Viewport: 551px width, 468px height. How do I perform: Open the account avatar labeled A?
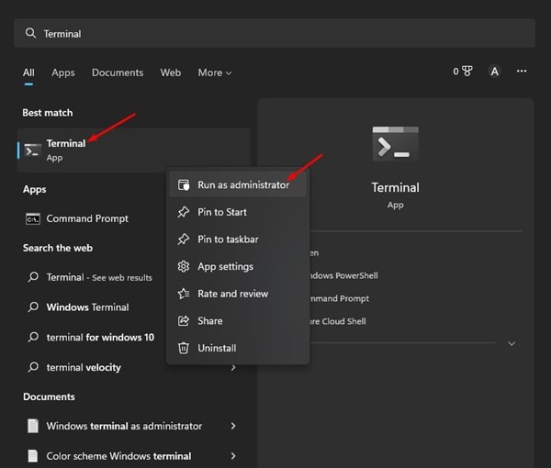coord(494,72)
